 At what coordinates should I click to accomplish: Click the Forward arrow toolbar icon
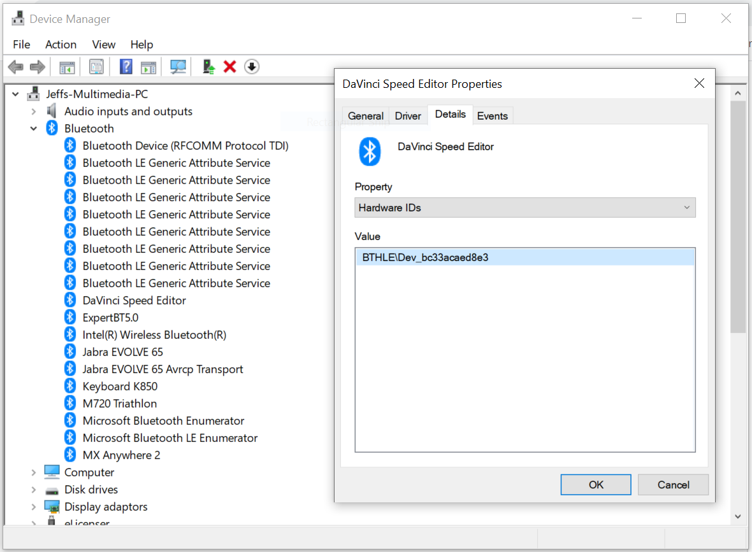(38, 67)
